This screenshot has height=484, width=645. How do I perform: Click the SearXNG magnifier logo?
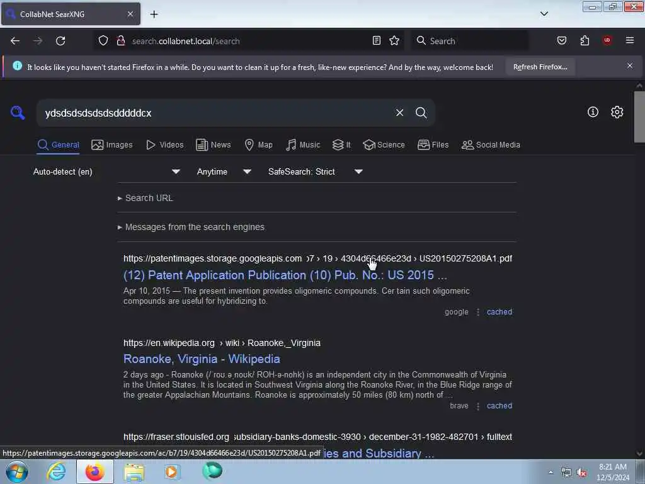(18, 112)
